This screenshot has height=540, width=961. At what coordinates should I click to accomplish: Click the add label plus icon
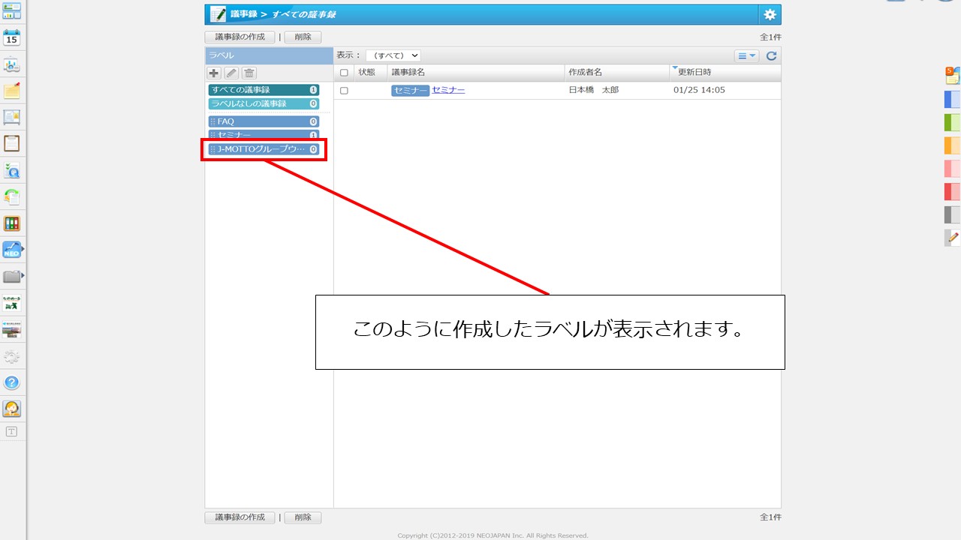click(x=214, y=73)
